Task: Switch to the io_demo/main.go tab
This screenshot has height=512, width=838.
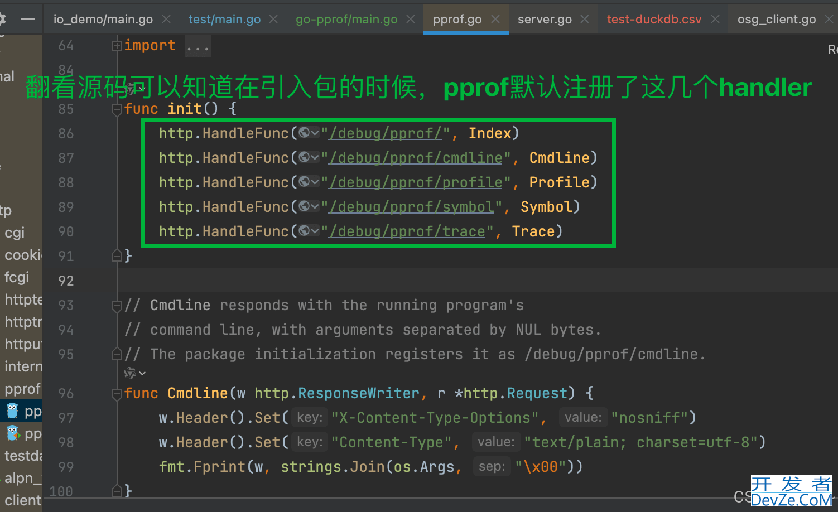Action: (x=103, y=20)
